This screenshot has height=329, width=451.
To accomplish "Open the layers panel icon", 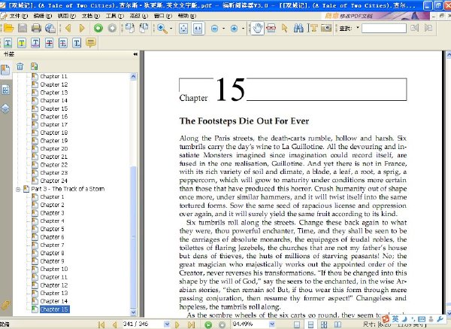I will pos(5,108).
